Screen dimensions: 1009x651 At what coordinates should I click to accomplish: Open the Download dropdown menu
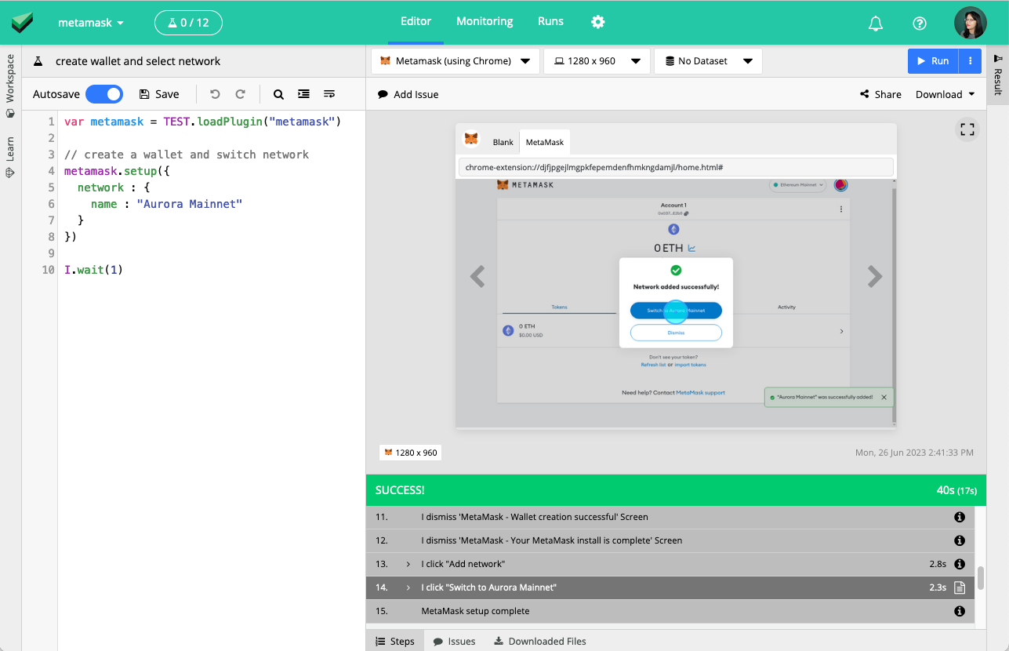coord(945,94)
